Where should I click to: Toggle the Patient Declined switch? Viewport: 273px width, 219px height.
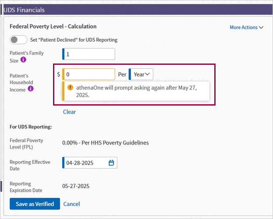(x=18, y=40)
